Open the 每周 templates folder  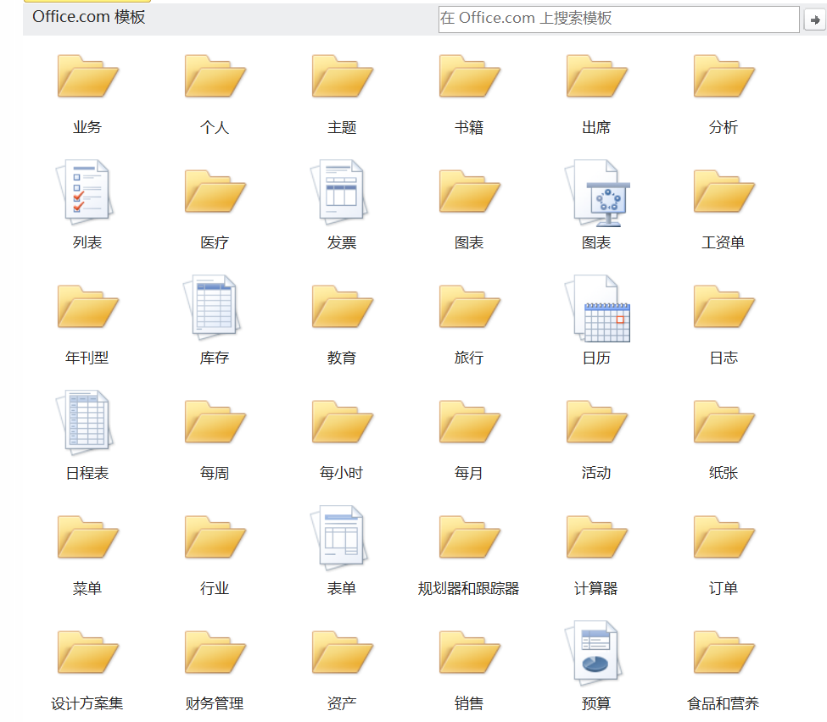click(x=215, y=423)
